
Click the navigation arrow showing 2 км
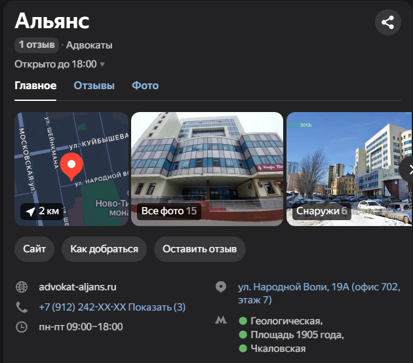tap(42, 211)
